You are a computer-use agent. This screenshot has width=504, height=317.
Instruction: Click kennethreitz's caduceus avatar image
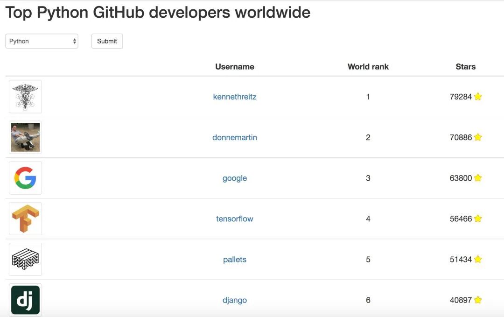pos(25,97)
